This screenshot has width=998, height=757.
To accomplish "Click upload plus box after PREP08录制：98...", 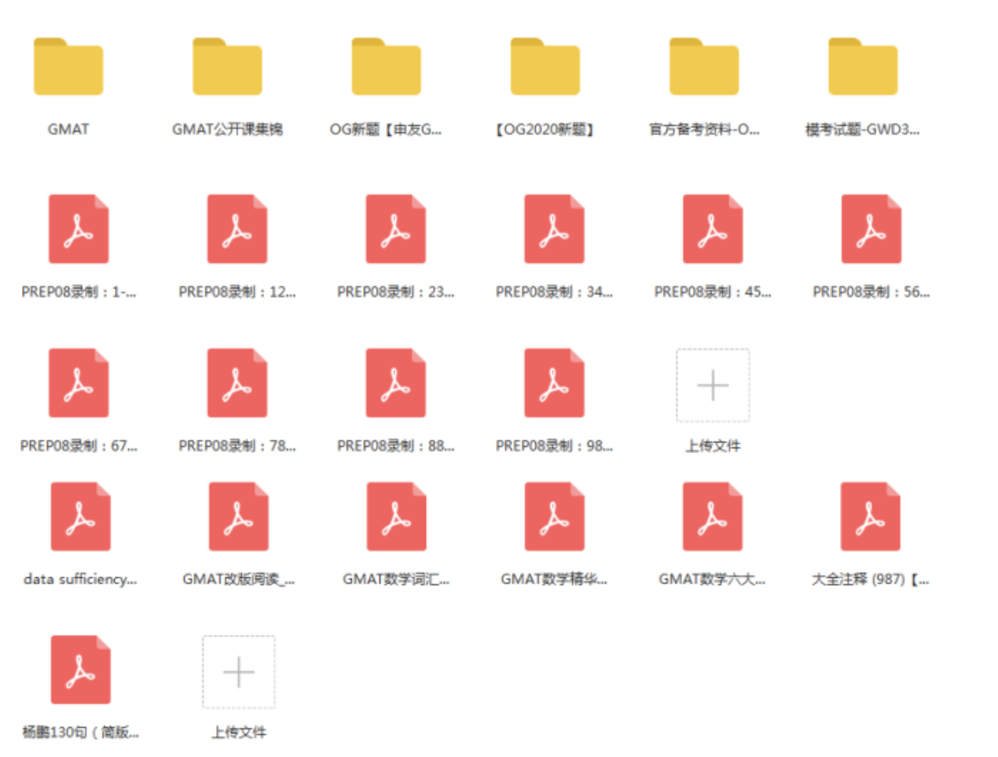I will (713, 386).
